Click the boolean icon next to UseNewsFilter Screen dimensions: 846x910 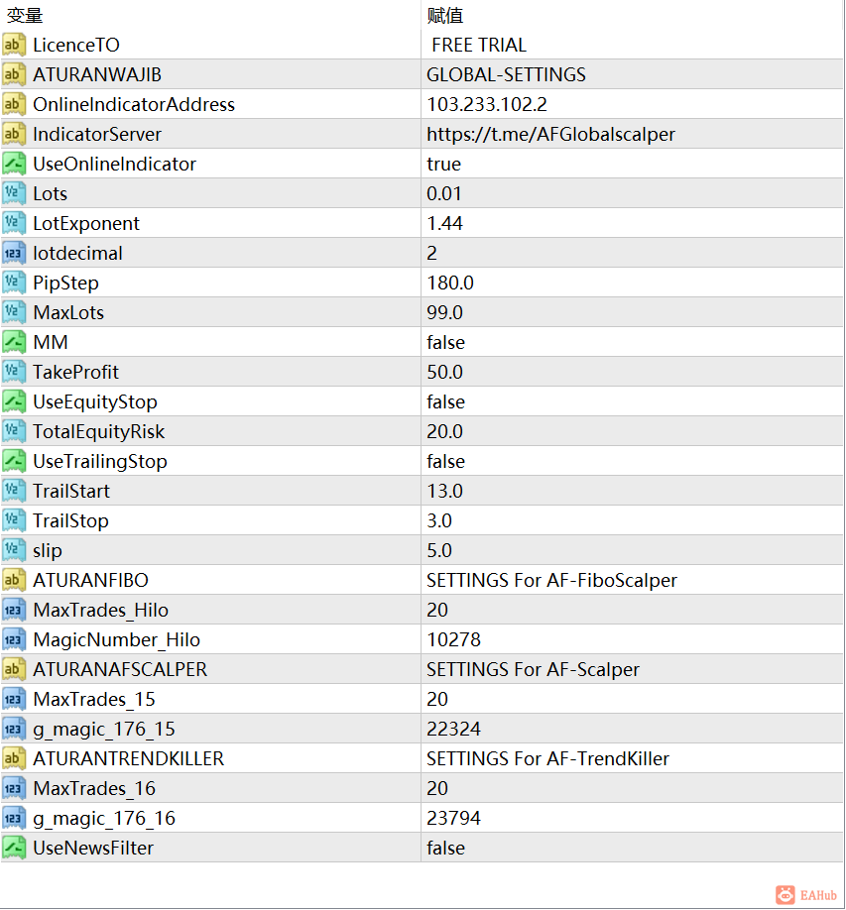point(13,848)
